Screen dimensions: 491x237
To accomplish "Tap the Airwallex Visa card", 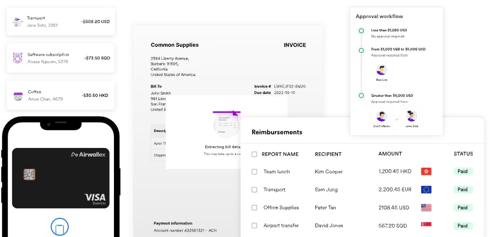I will 61,178.
